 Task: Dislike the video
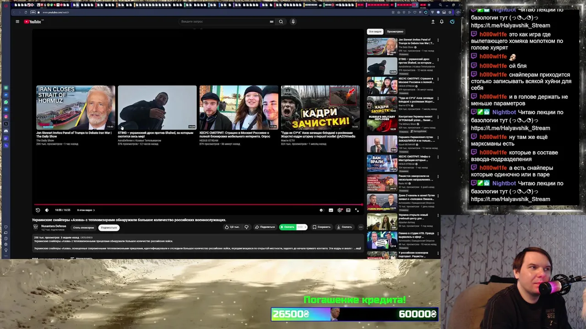[x=246, y=227]
